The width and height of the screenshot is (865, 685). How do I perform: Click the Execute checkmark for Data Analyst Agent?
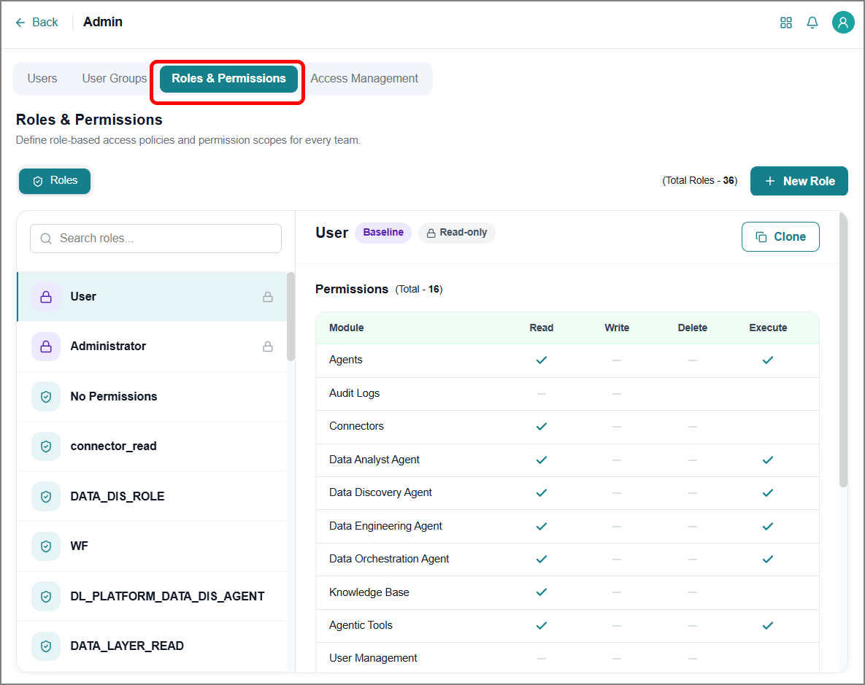[768, 460]
